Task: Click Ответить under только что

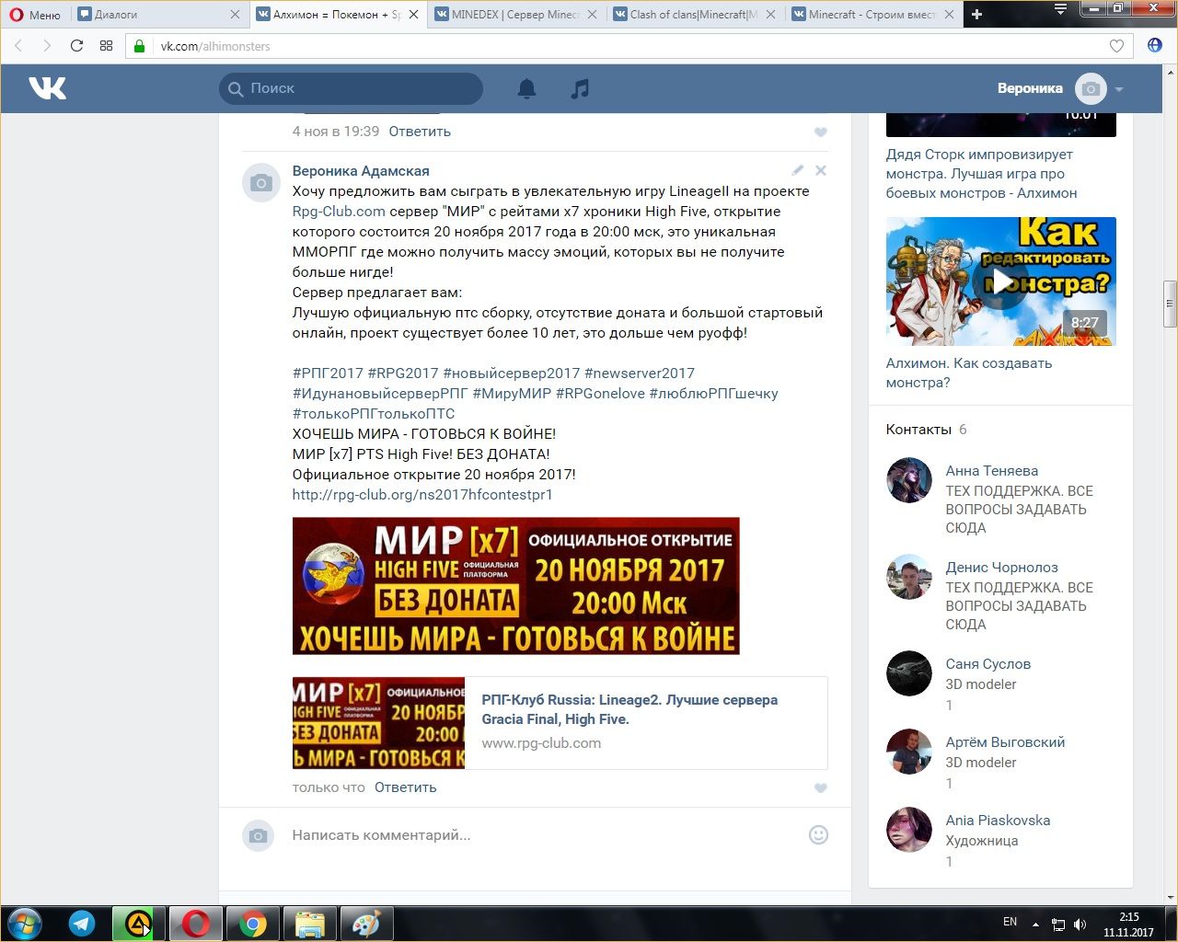Action: 406,787
